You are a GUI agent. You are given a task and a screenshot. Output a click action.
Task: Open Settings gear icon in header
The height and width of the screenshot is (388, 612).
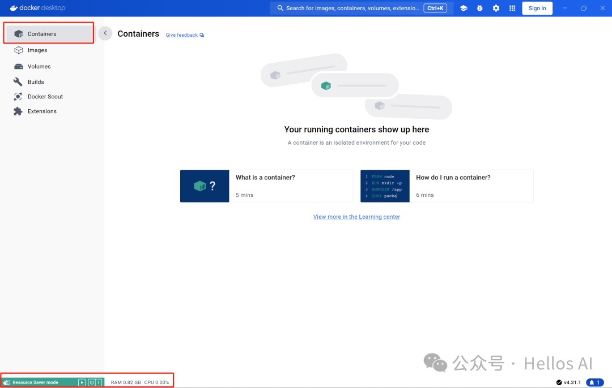496,8
